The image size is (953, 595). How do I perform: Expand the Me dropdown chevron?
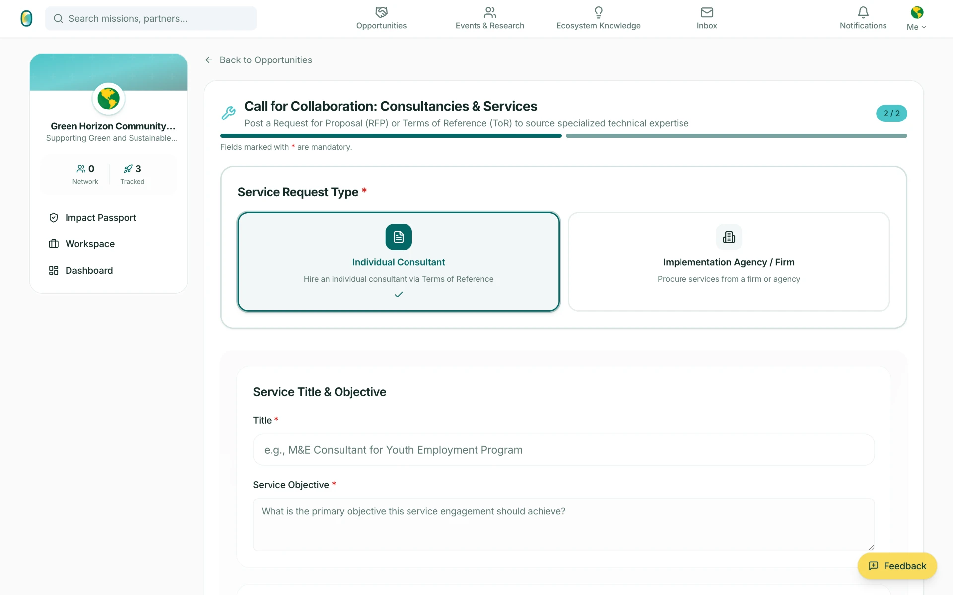point(924,27)
